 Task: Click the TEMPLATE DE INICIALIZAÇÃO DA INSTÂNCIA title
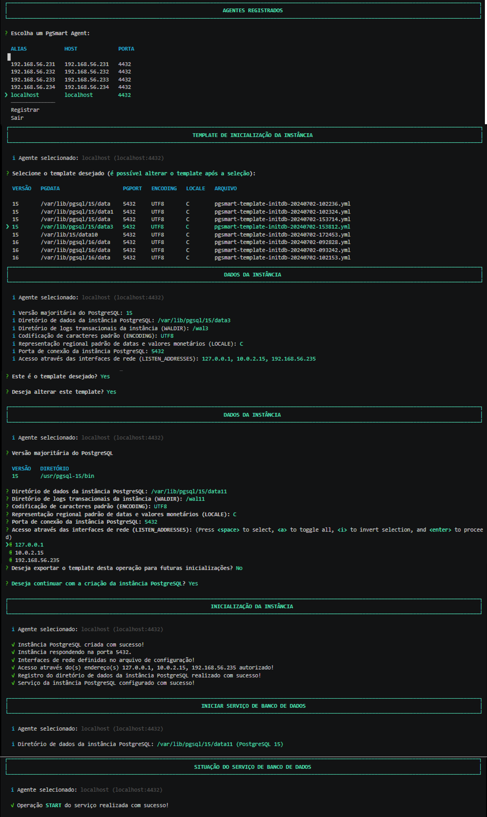tap(252, 135)
